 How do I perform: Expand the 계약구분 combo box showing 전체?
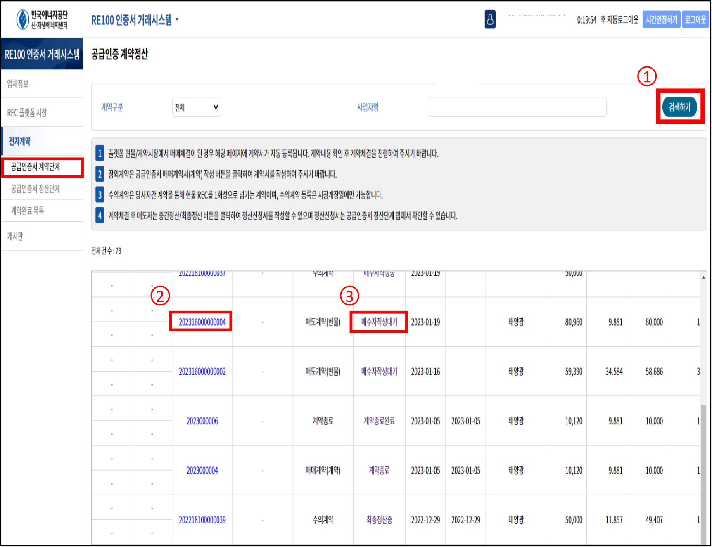(x=196, y=107)
